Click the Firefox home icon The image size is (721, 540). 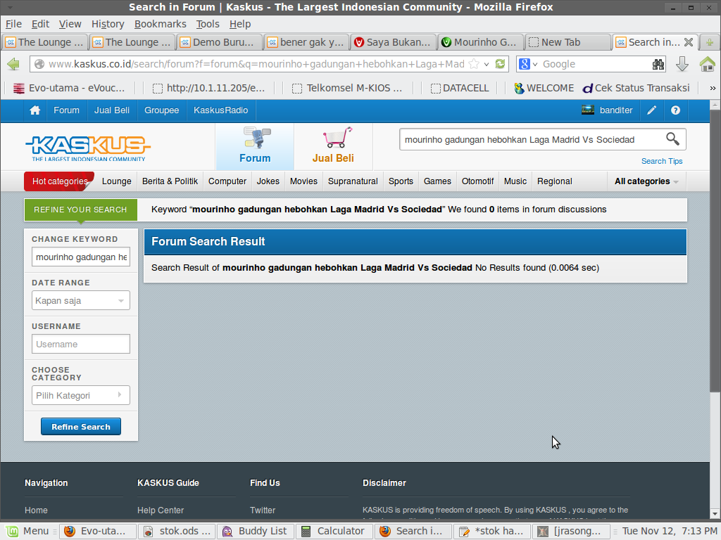[x=707, y=64]
